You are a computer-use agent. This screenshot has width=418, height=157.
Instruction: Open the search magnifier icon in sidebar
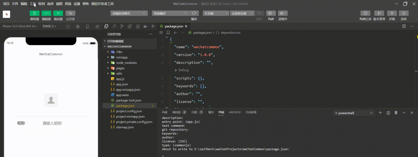114,26
